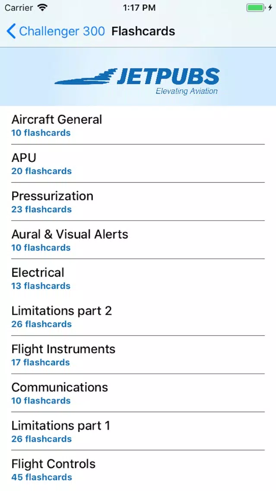Tap the Wi-Fi icon in status bar
276x491 pixels.
click(x=42, y=7)
